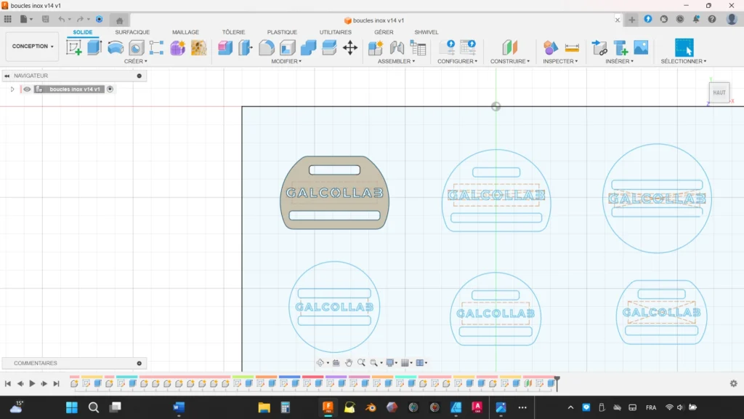Switch to the TÔLERIE ribbon tab
This screenshot has height=419, width=744.
(233, 32)
